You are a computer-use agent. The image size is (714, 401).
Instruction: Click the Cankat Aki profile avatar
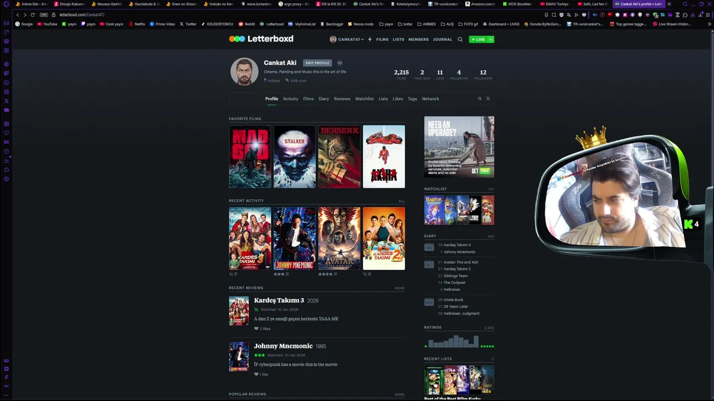click(x=244, y=71)
